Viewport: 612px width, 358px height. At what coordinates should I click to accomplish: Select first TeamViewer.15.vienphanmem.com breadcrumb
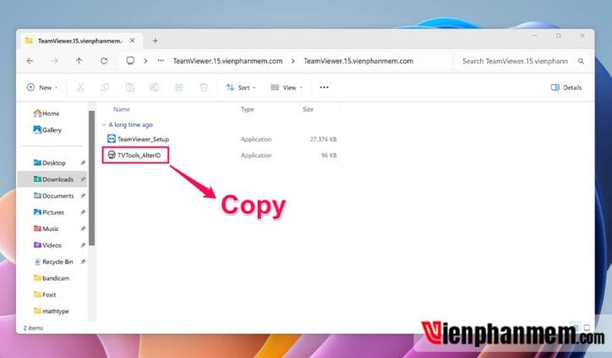pyautogui.click(x=228, y=61)
